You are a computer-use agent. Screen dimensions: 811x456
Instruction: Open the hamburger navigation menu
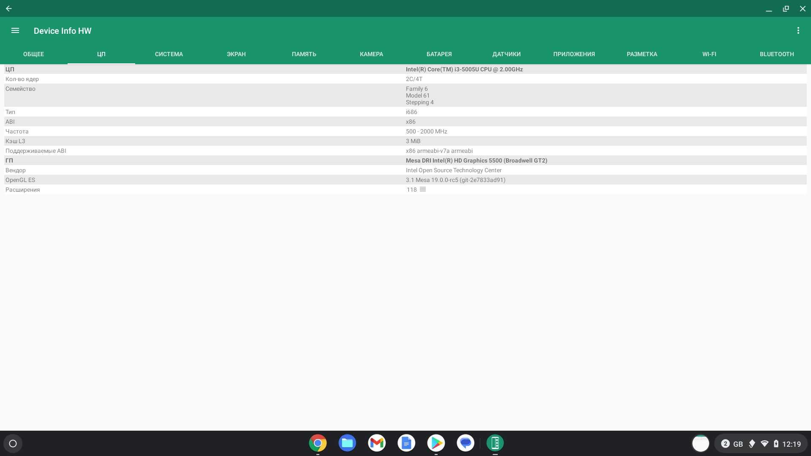[15, 30]
